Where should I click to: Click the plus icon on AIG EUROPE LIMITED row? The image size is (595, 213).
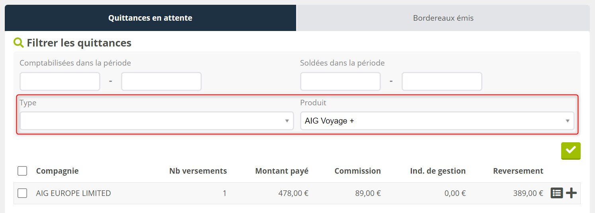[x=571, y=193]
